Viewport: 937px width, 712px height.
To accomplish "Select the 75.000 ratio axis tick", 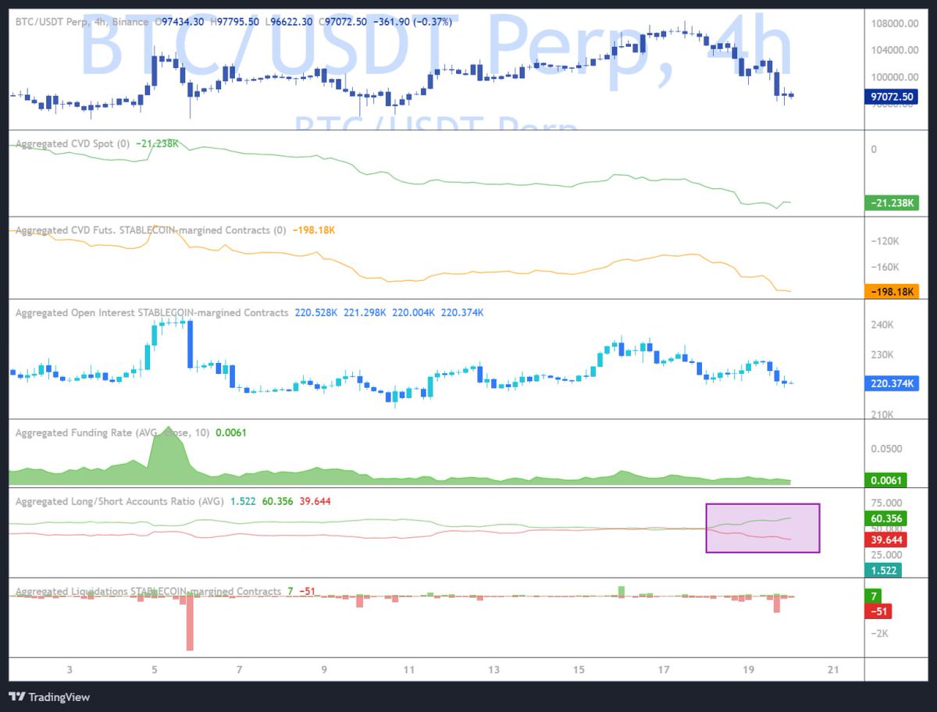I will [887, 503].
